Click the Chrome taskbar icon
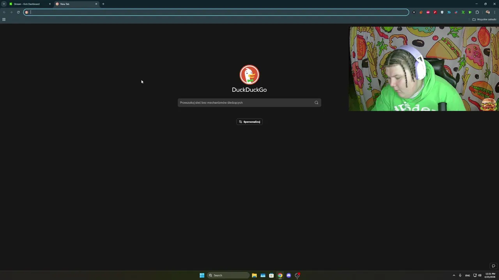 click(280, 275)
